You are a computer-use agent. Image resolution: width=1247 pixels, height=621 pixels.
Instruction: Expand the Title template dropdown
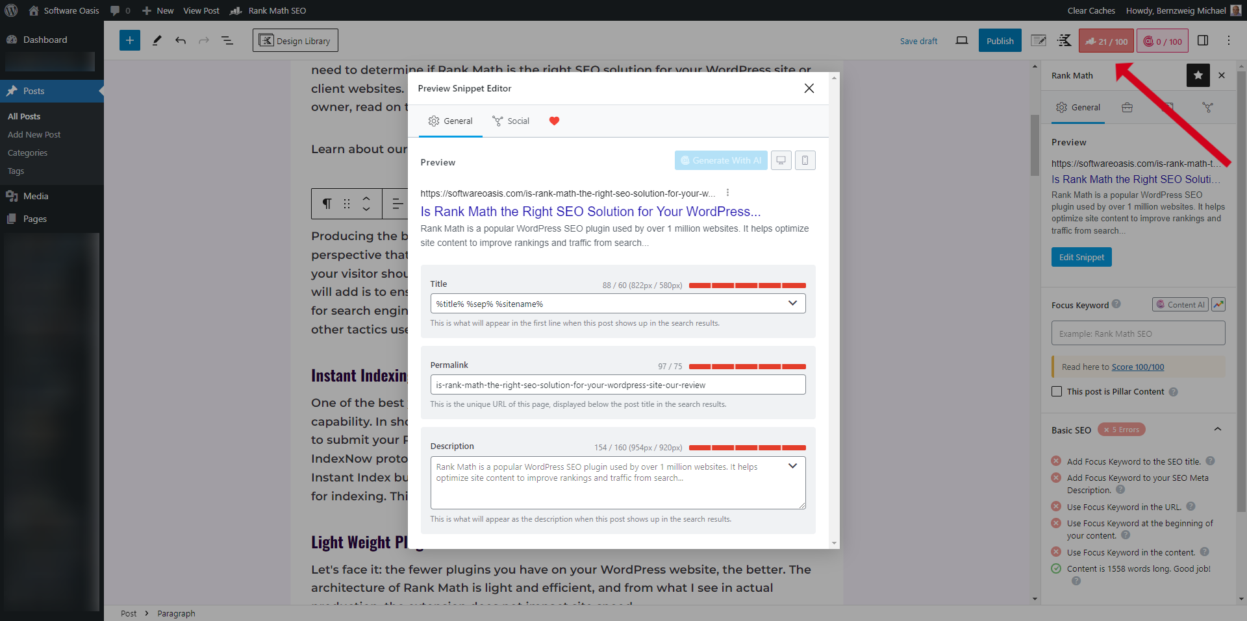[x=792, y=303]
